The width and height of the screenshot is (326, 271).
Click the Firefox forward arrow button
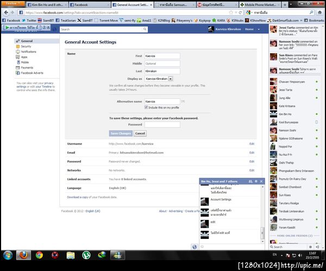[x=12, y=12]
